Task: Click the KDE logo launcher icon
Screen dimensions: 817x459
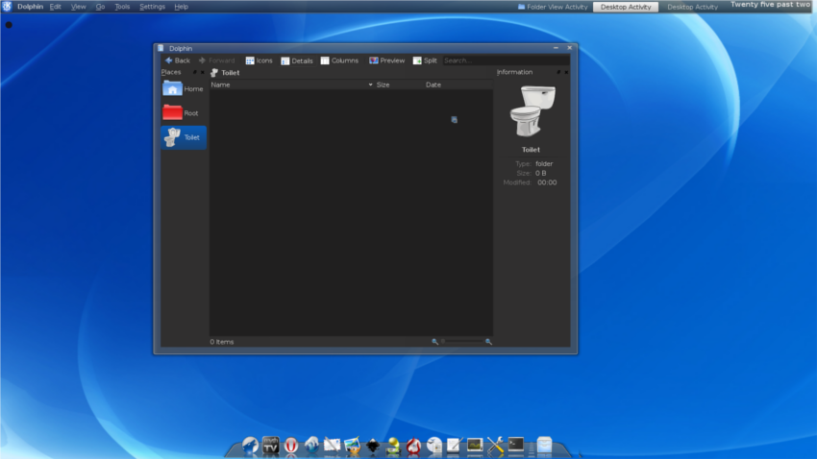Action: [7, 7]
